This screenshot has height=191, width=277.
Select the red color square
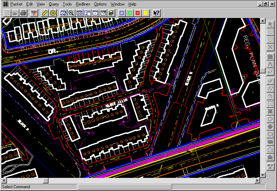(x=137, y=13)
